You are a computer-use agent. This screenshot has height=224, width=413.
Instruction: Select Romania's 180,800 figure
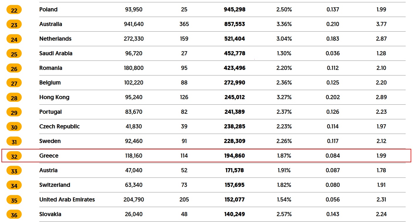pos(134,68)
